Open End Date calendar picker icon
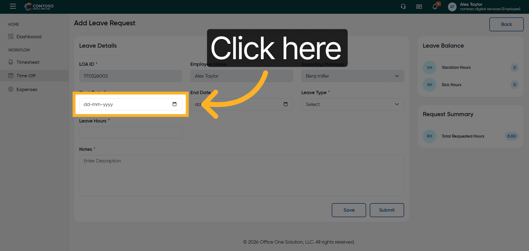The height and width of the screenshot is (251, 529). tap(285, 104)
